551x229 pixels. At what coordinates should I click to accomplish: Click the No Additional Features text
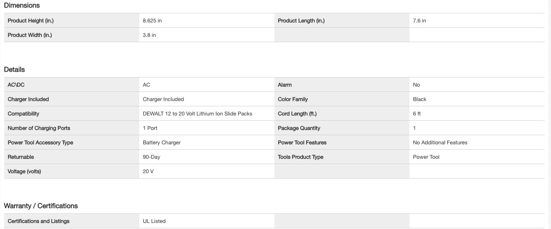point(440,142)
